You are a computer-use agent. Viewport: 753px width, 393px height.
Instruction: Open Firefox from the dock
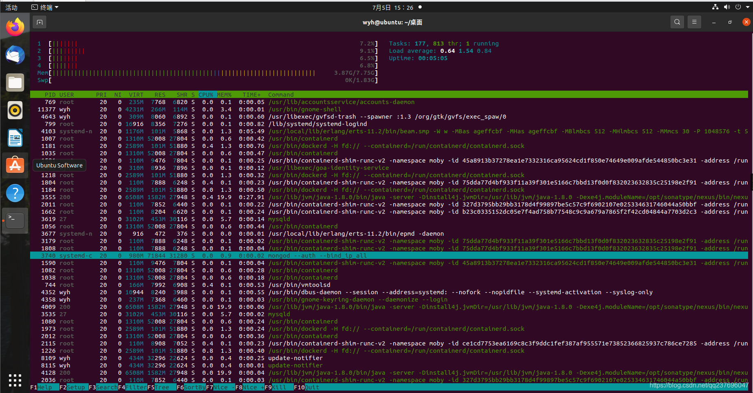(15, 27)
